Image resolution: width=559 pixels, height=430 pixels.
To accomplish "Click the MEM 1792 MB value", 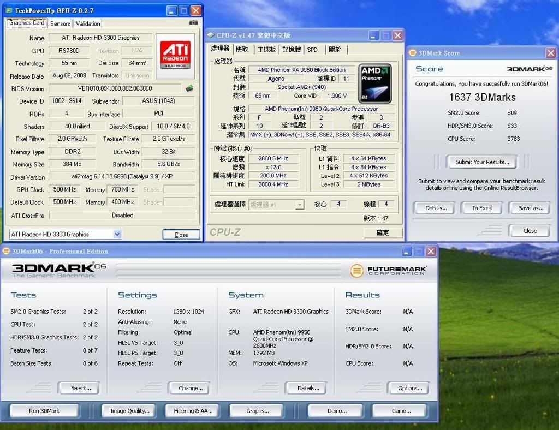I will 264,353.
